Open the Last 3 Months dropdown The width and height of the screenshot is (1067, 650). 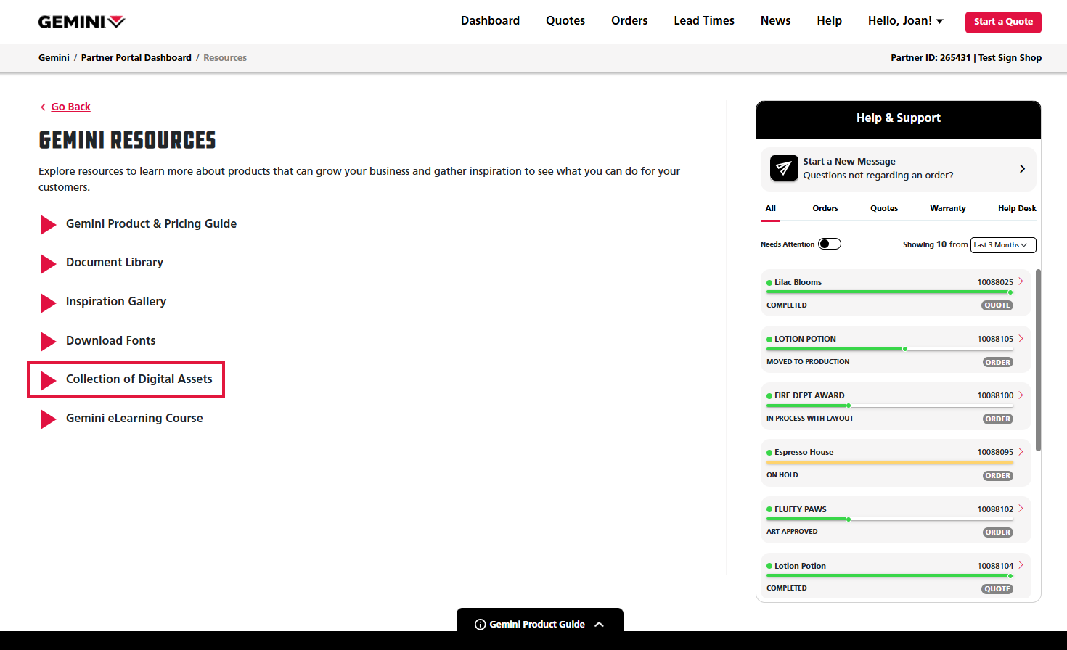[x=1003, y=245]
